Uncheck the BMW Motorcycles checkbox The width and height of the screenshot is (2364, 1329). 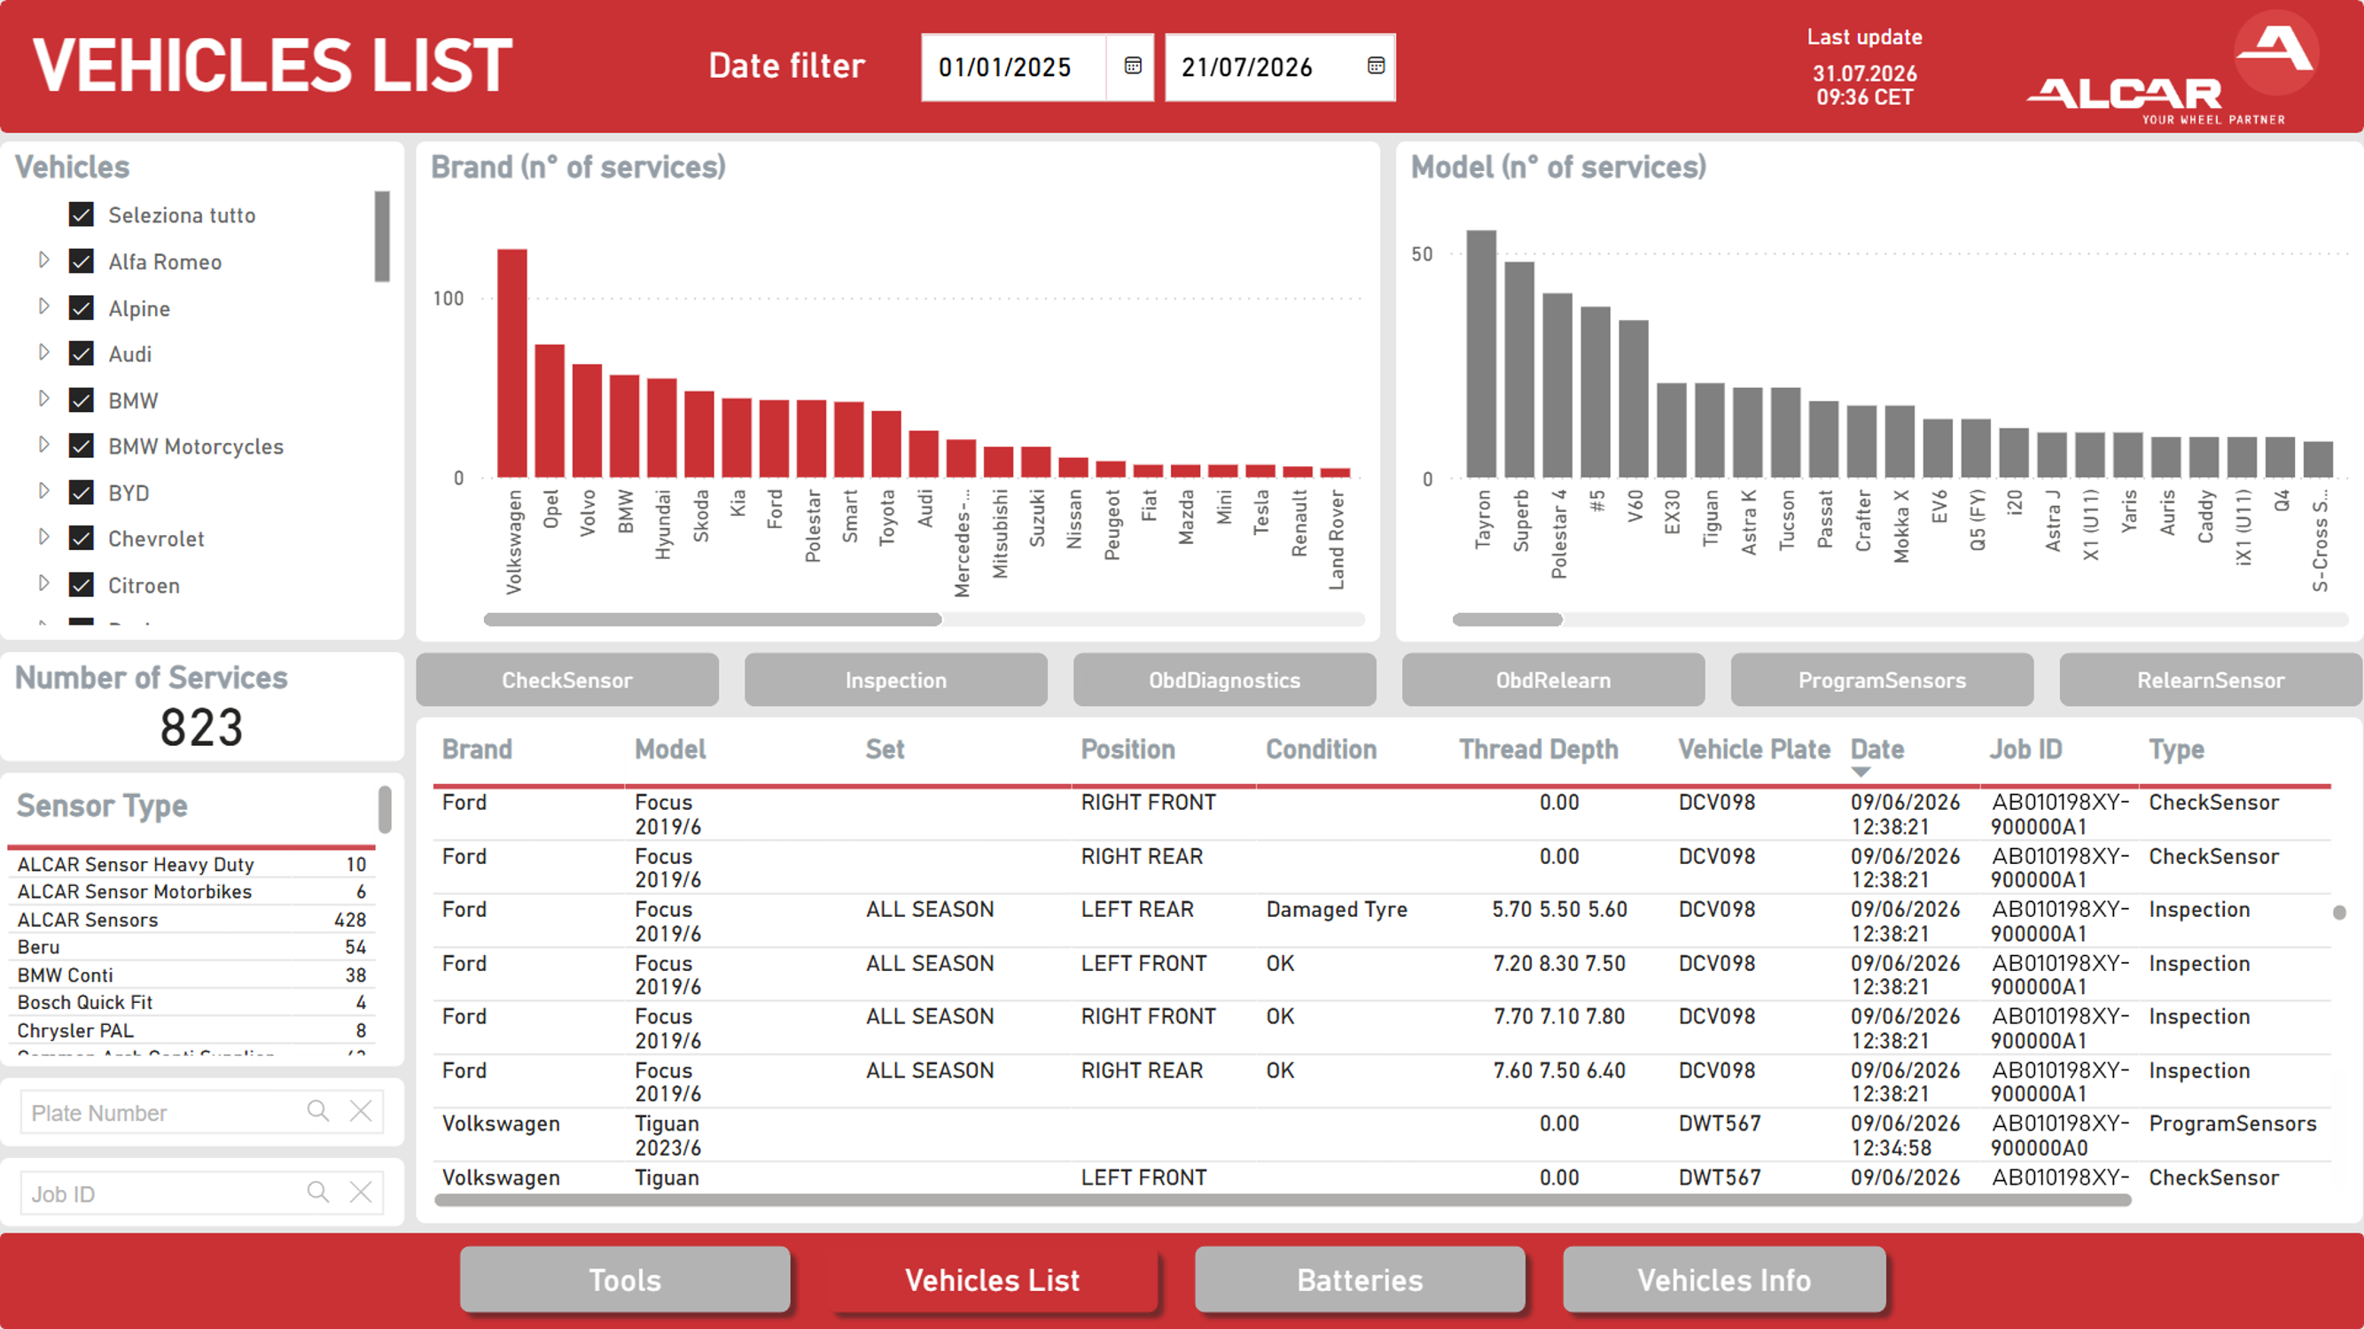pyautogui.click(x=82, y=447)
